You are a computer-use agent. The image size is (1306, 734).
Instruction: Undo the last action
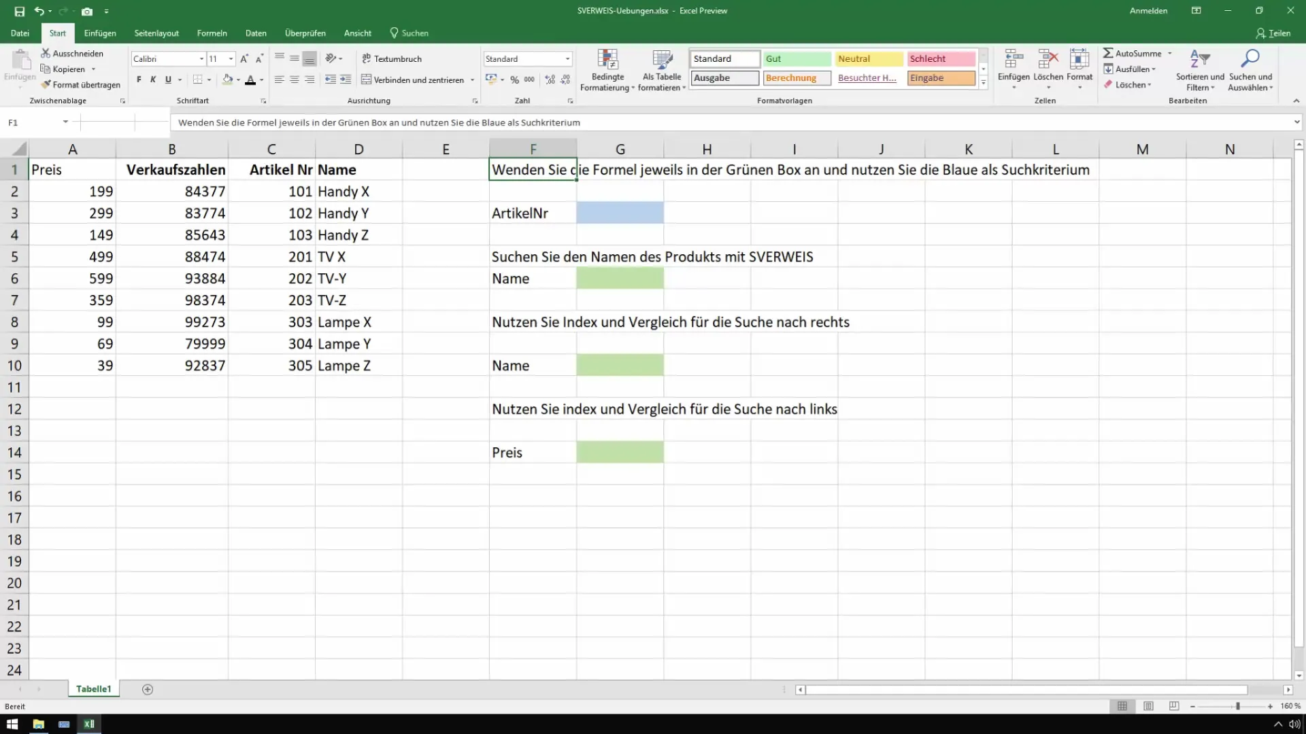point(39,11)
